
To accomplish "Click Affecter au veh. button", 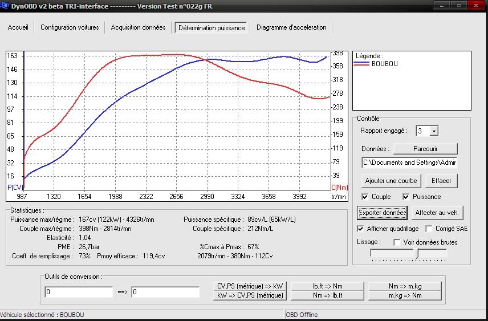I will point(437,213).
